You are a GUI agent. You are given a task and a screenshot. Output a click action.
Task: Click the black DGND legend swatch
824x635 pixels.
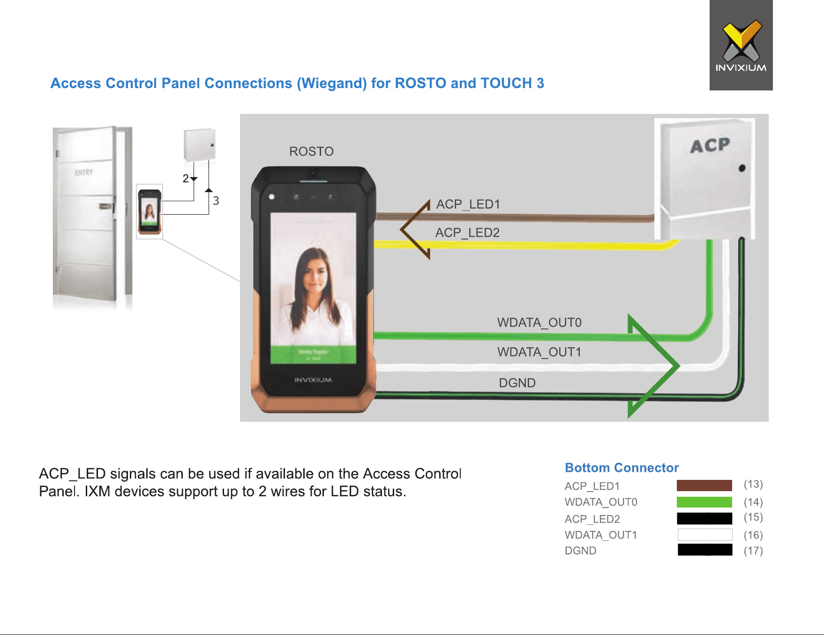pyautogui.click(x=705, y=550)
